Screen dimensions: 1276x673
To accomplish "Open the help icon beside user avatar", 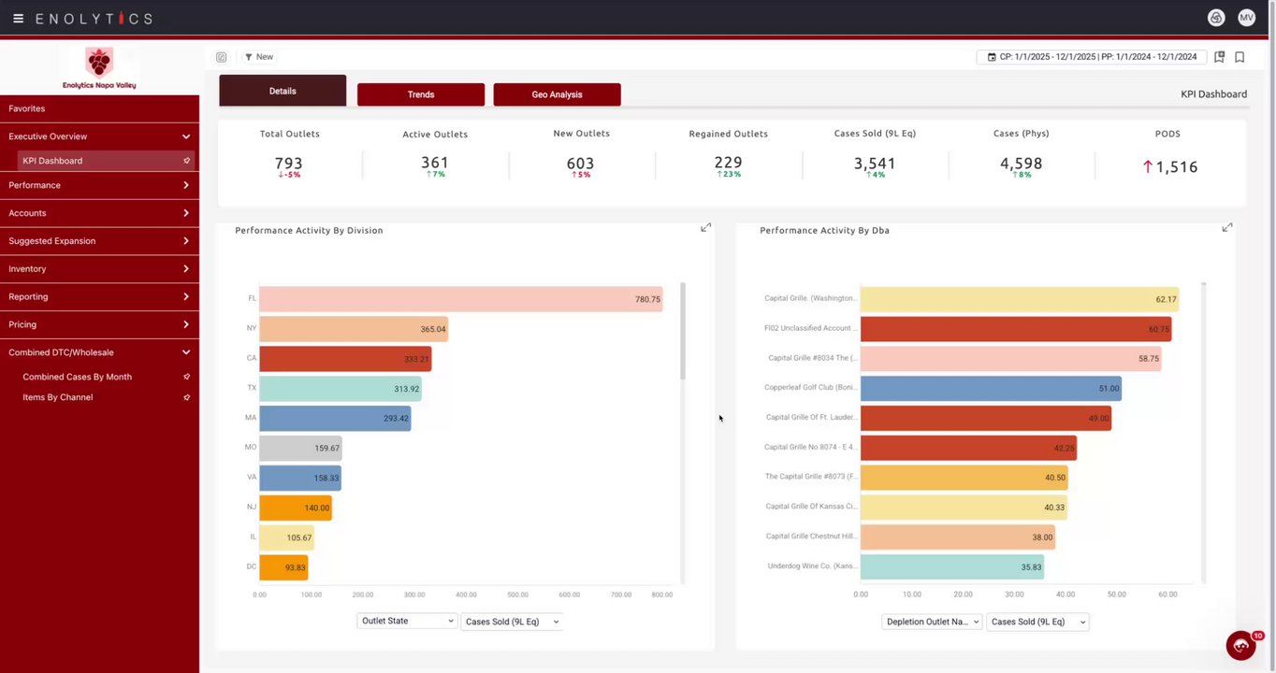I will click(x=1216, y=18).
